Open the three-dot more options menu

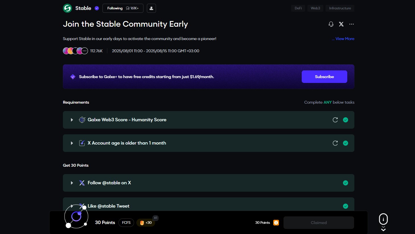coord(352,24)
